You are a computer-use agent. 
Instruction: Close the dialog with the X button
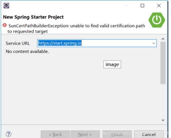click(x=159, y=6)
